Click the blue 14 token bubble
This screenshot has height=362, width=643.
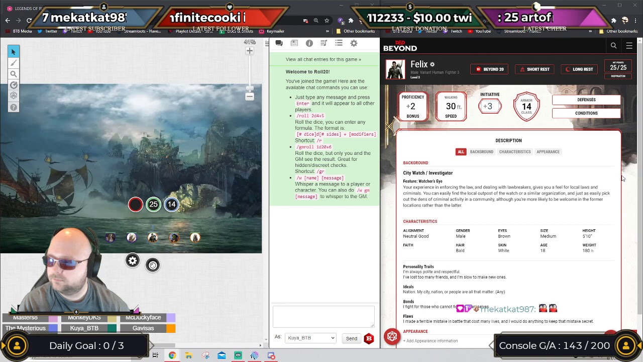(x=172, y=205)
